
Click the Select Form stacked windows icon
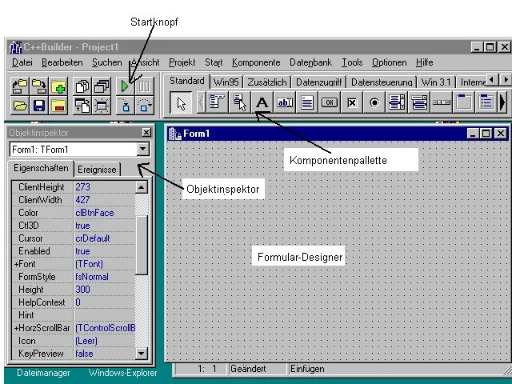tap(102, 86)
